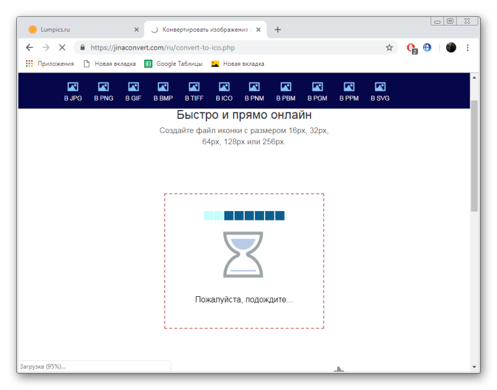This screenshot has width=497, height=390.
Task: Open the Приложения apps grid icon
Action: (x=29, y=64)
